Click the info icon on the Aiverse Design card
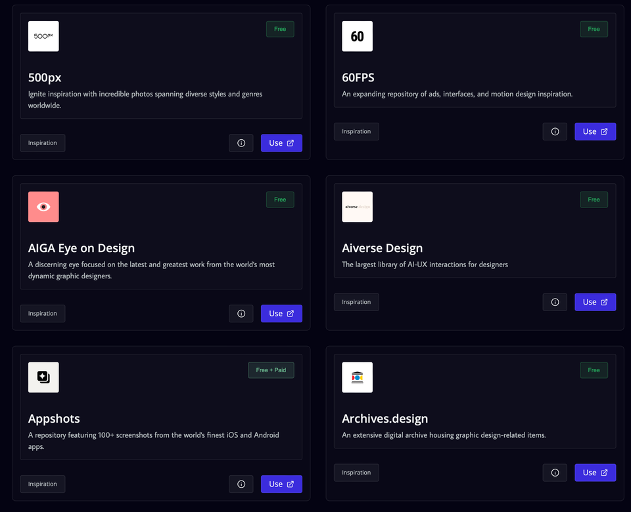Screen dimensions: 631x512 pos(555,302)
